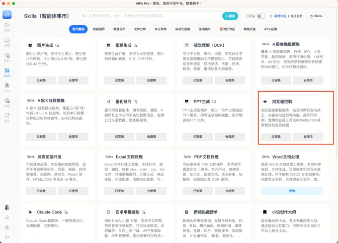This screenshot has width=338, height=243.
Task: Switch to the 自动化控制 tab
Action: pyautogui.click(x=183, y=29)
